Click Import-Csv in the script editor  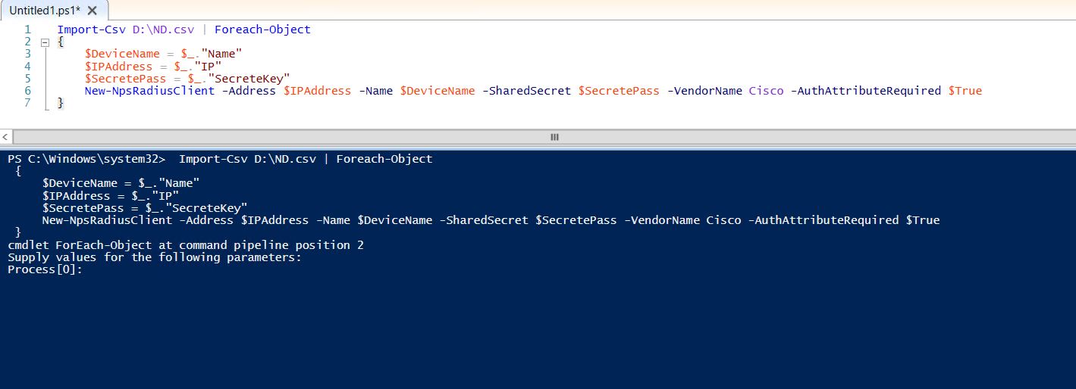[93, 30]
